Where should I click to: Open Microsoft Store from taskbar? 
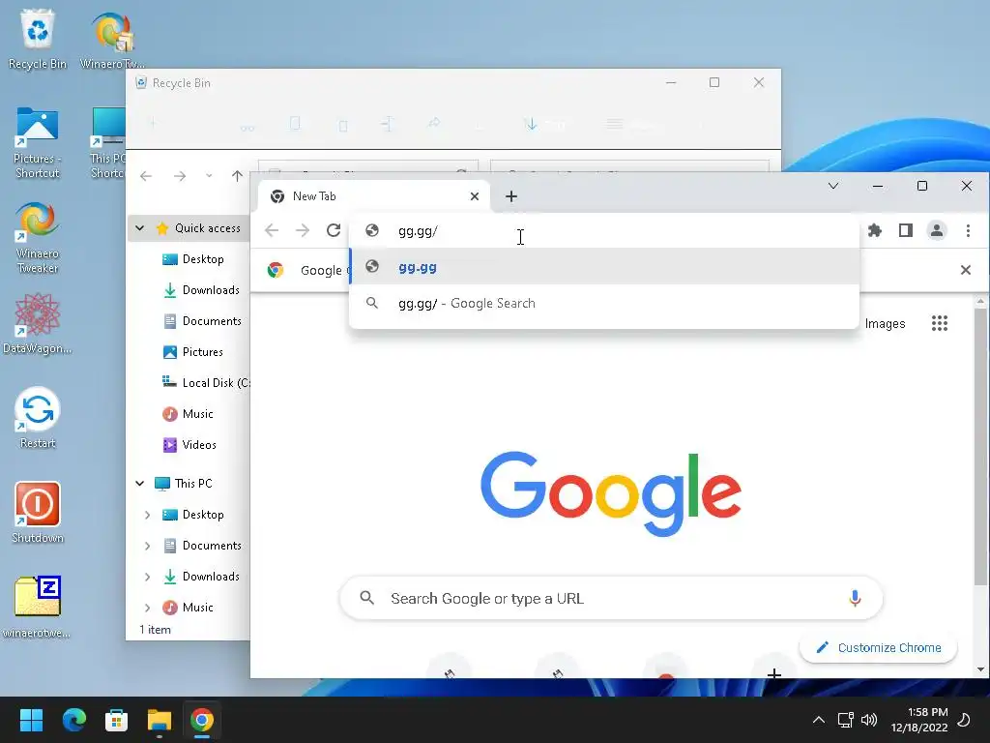(116, 720)
